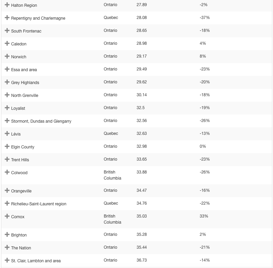
Task: Click The Nation row's 35.44 value
Action: pyautogui.click(x=141, y=247)
